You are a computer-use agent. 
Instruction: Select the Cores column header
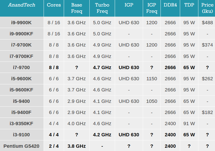(54, 5)
